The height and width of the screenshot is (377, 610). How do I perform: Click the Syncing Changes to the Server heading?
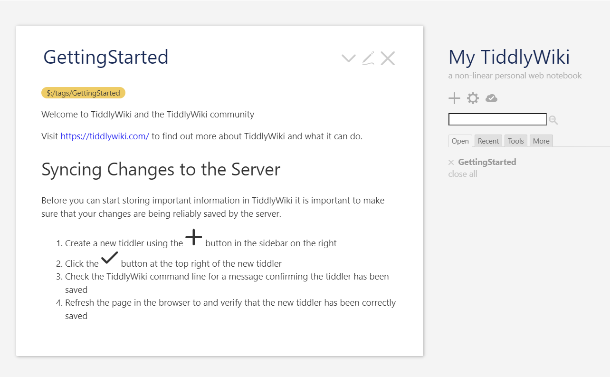(161, 169)
